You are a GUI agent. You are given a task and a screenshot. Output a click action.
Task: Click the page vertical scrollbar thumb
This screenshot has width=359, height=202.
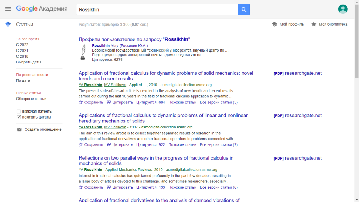pos(357,41)
